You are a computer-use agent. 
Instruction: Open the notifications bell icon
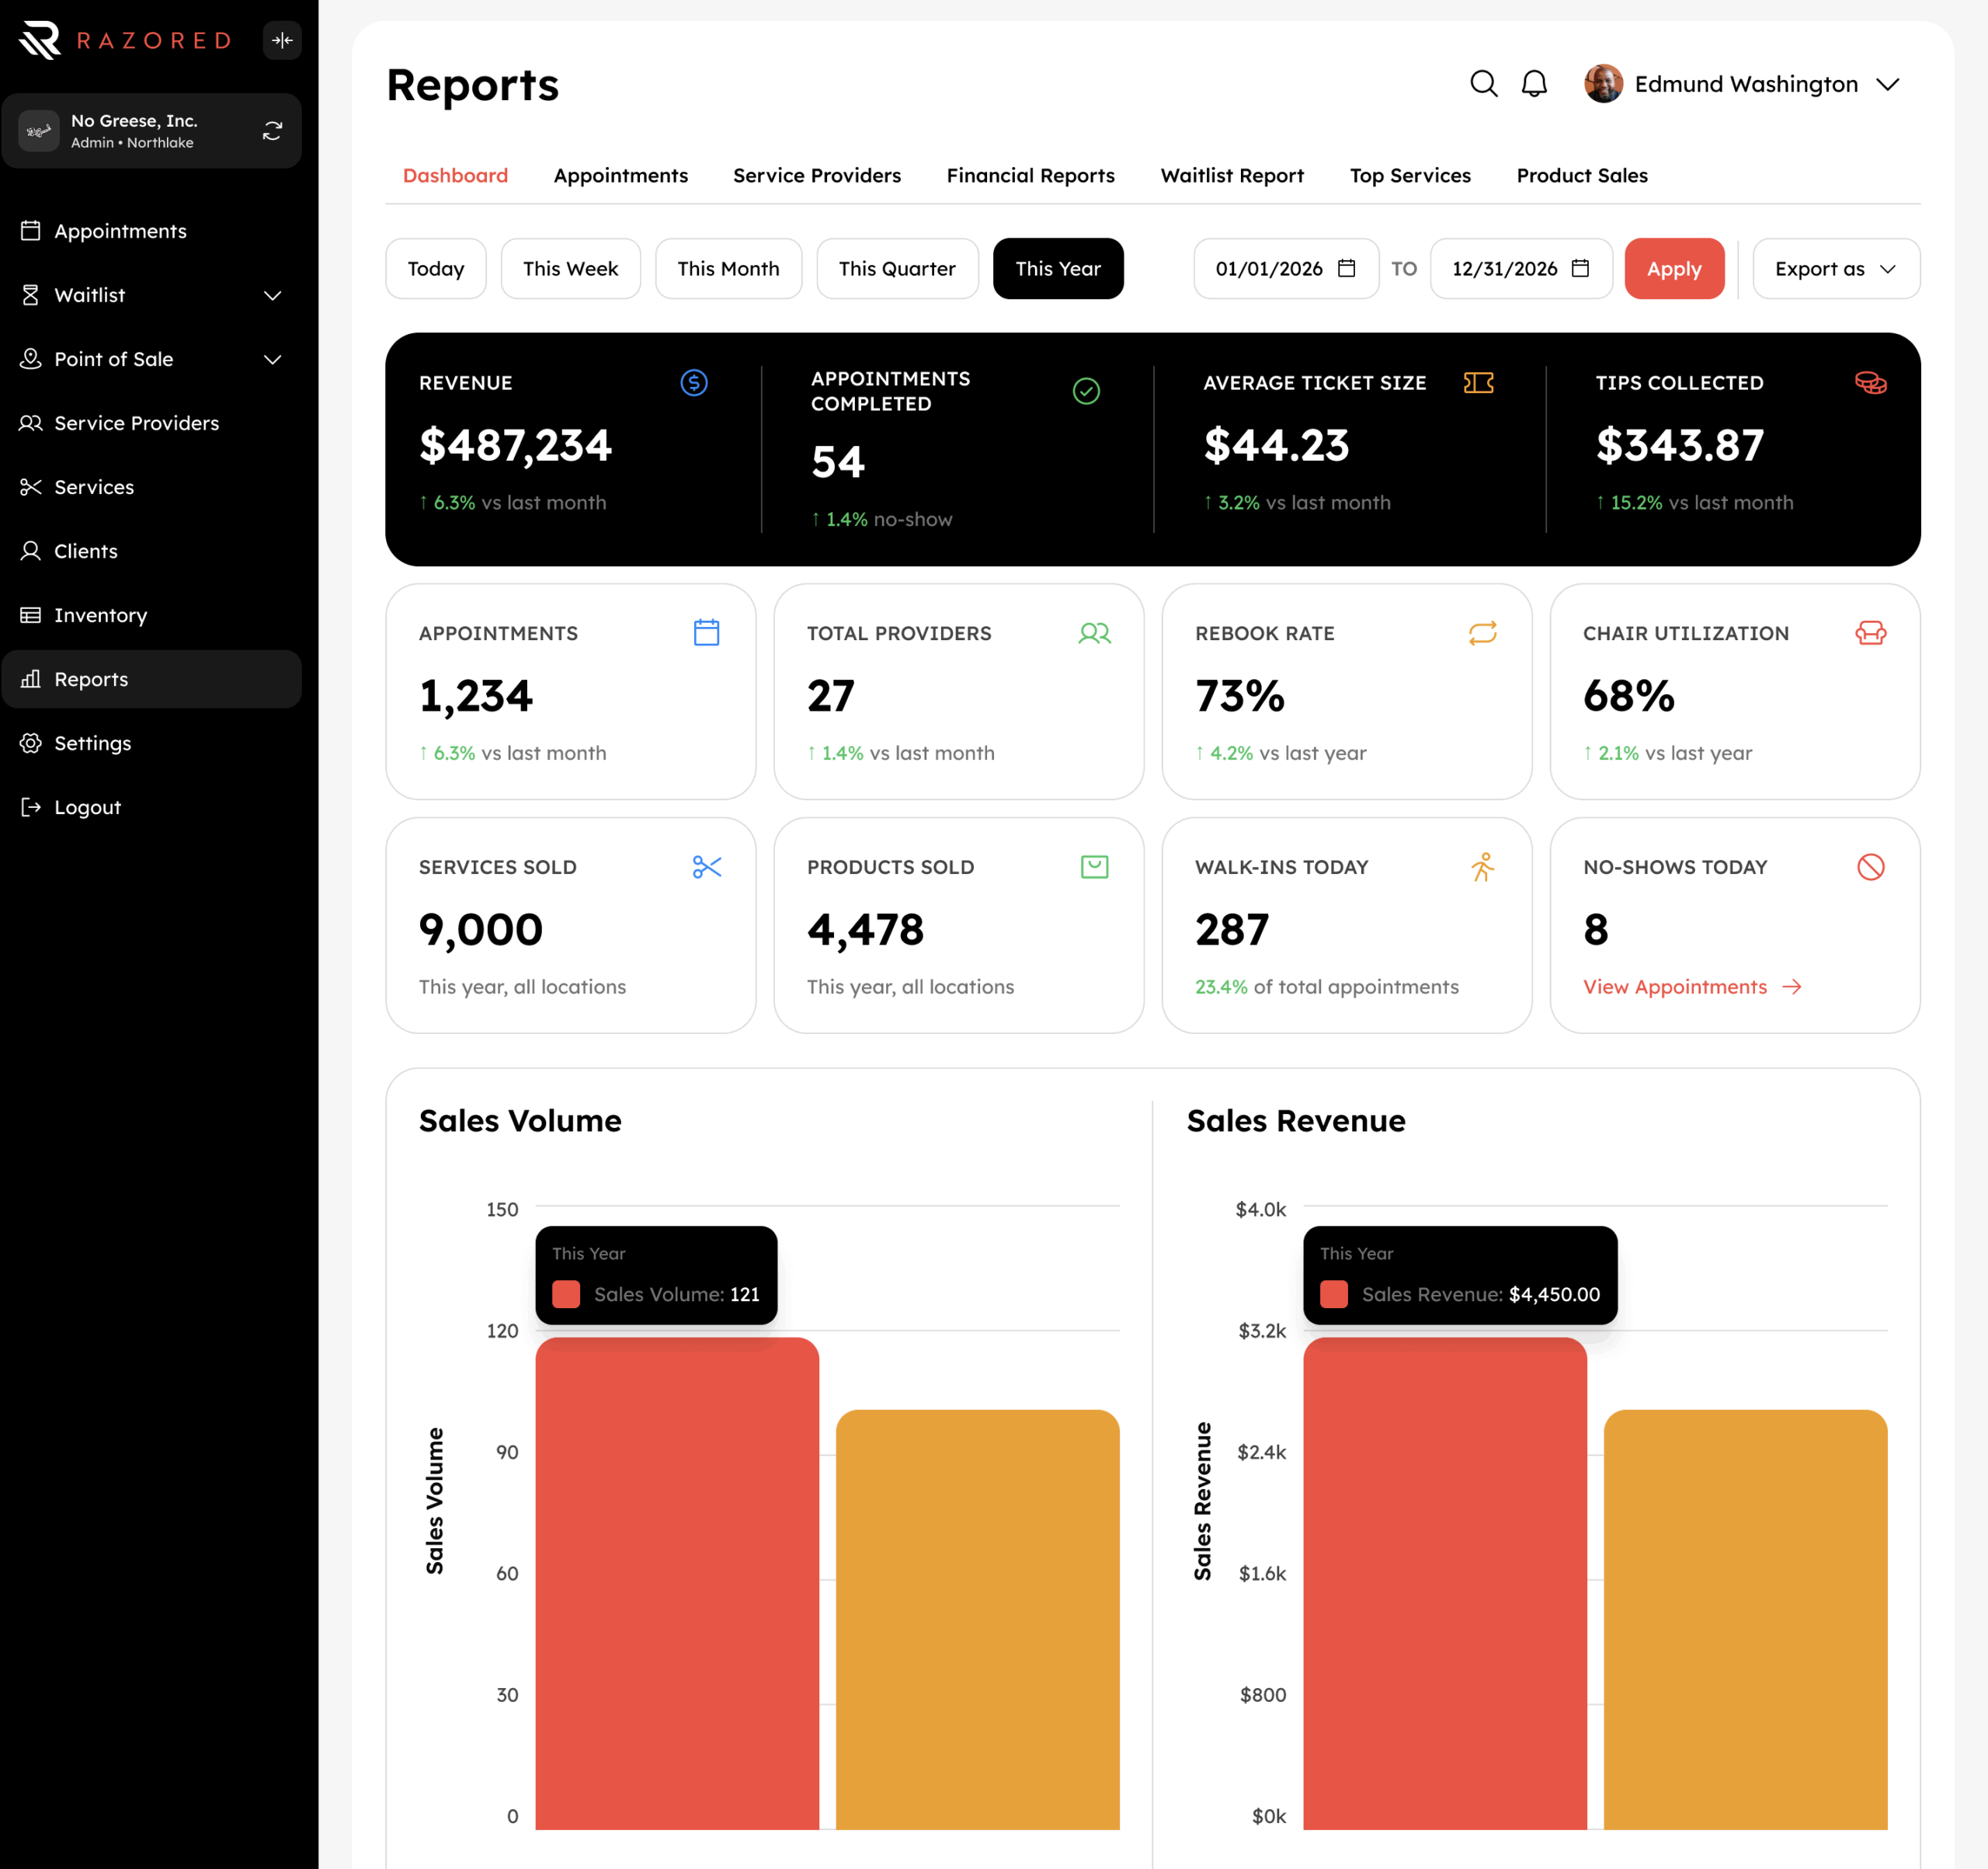[x=1534, y=84]
